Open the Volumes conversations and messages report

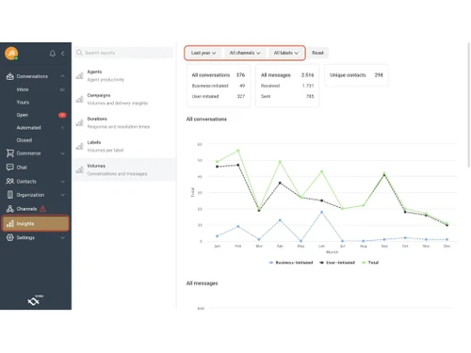(x=124, y=170)
